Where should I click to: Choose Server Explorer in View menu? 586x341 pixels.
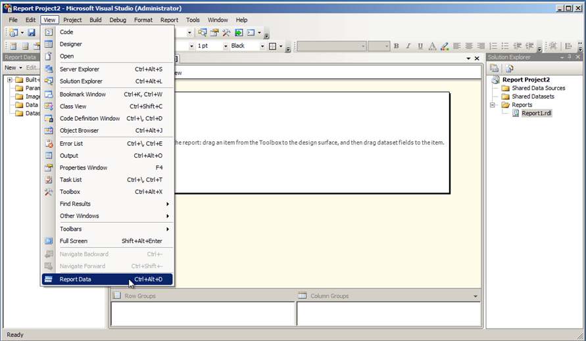(x=107, y=69)
